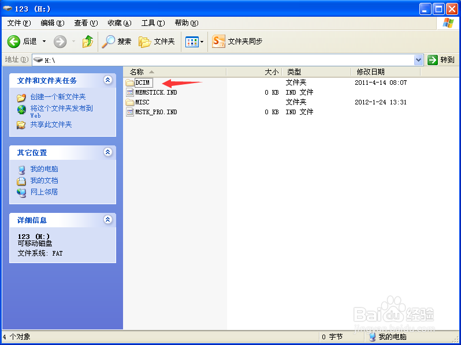Click 将这个文件夹发布到 Web link
This screenshot has height=345, width=461.
tap(61, 111)
